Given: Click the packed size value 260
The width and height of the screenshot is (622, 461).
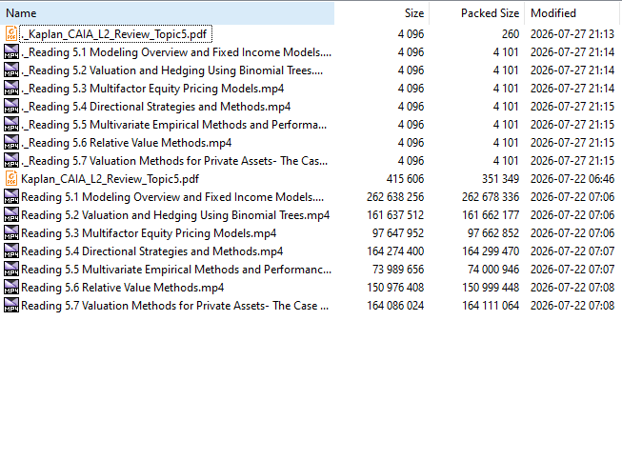Looking at the screenshot, I should (511, 34).
